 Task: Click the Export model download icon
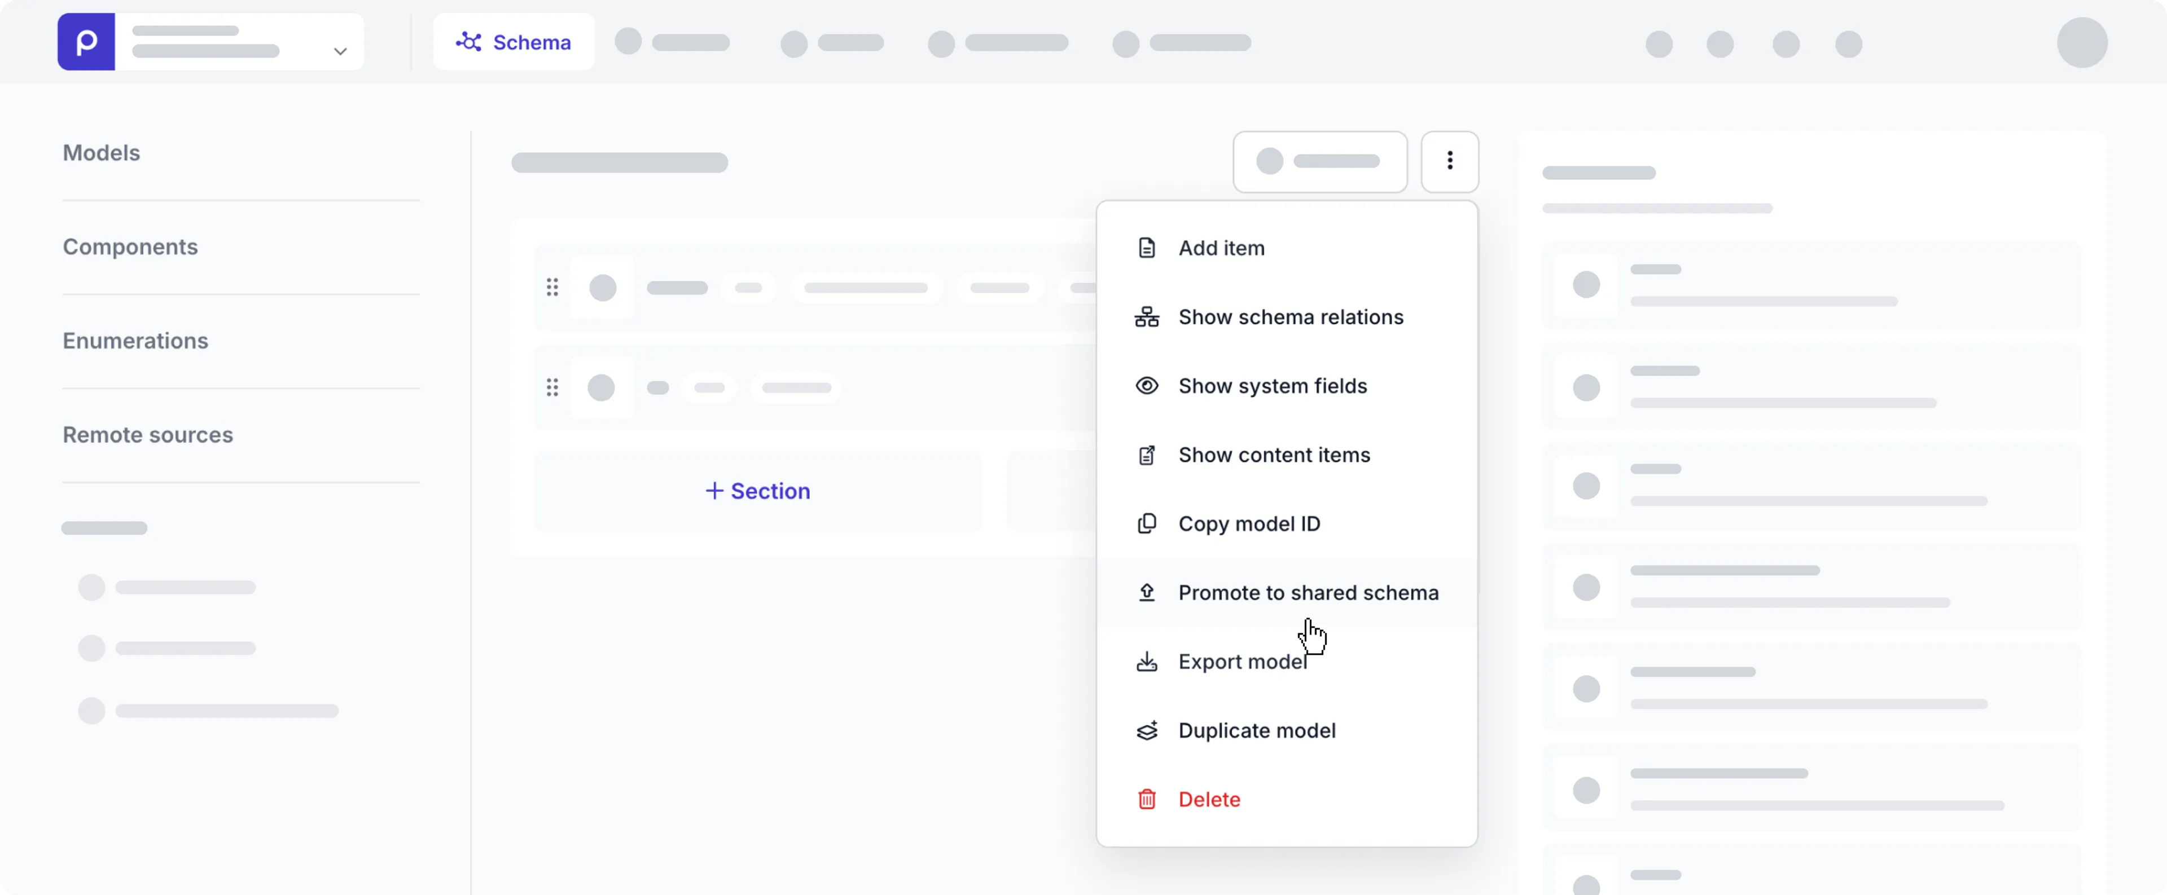coord(1146,662)
